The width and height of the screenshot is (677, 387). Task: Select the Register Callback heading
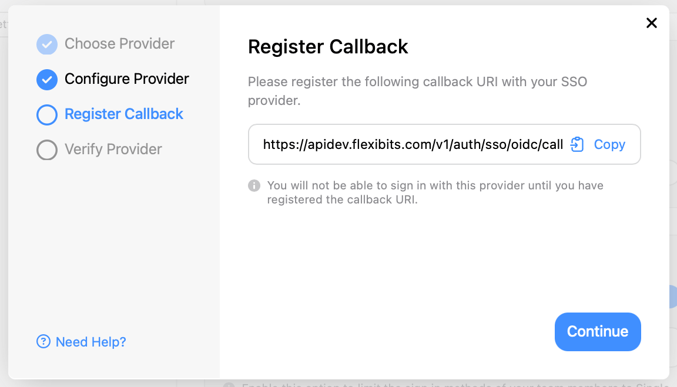[328, 47]
